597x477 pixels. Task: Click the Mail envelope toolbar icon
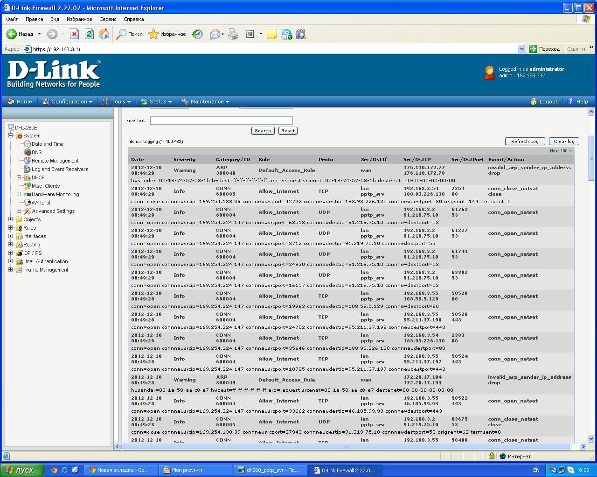(x=215, y=34)
